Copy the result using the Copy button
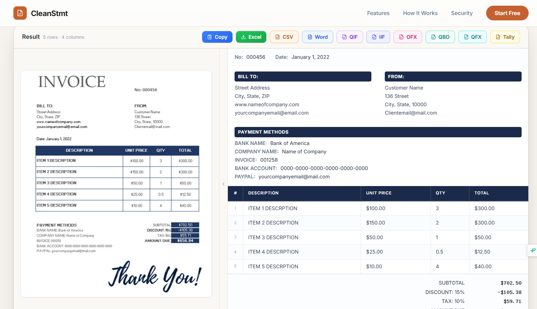This screenshot has height=309, width=537. 217,37
